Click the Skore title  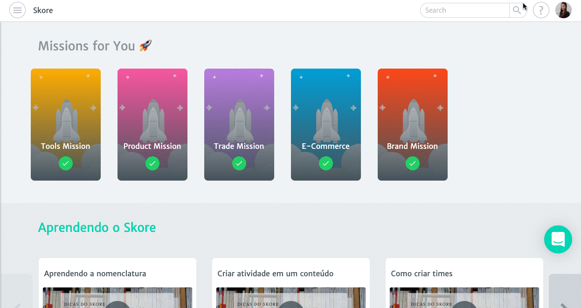43,10
